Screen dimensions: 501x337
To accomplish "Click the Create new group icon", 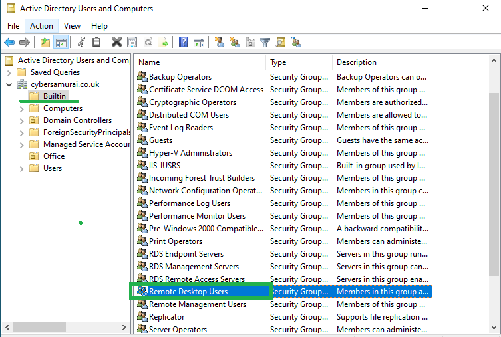I will click(234, 43).
